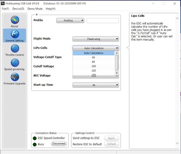Choose 10S in the LiPo cells list
181x154 pixels.
point(93,66)
